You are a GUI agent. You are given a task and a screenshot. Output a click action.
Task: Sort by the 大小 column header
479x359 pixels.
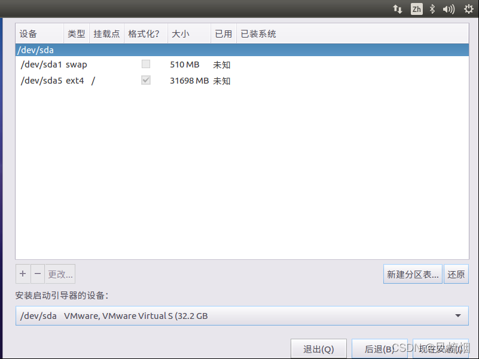click(189, 33)
